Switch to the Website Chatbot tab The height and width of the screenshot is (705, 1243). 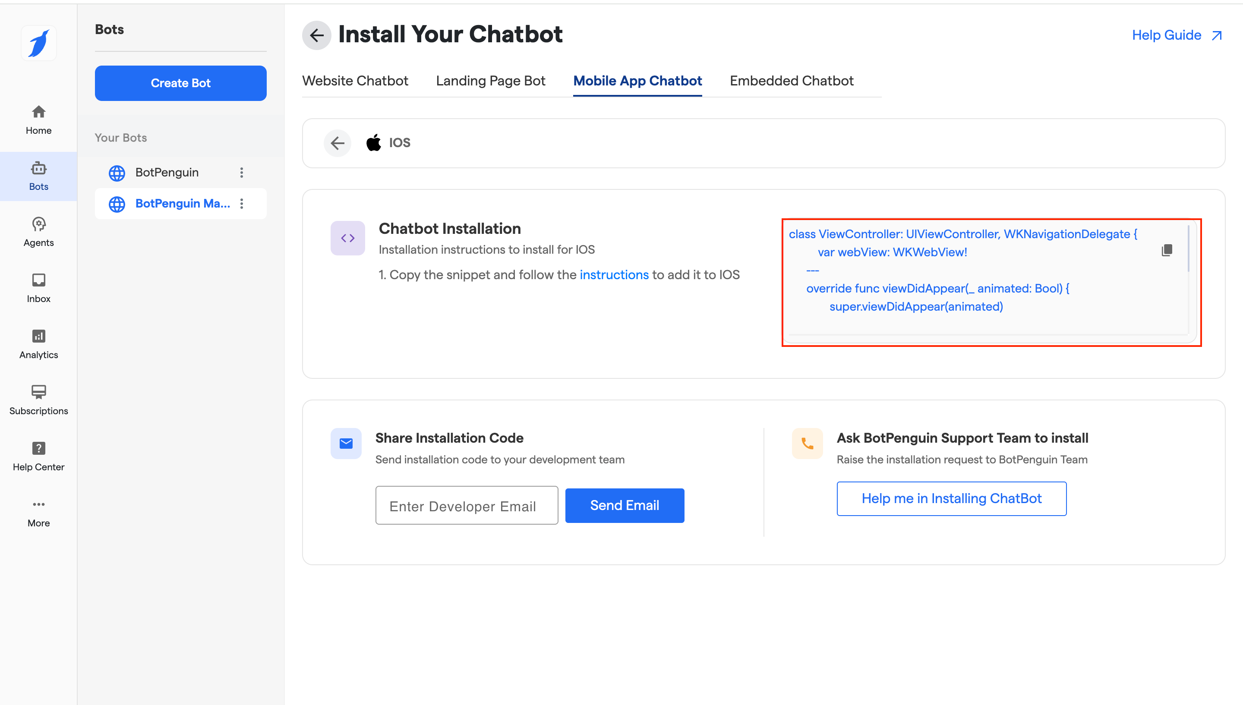355,81
